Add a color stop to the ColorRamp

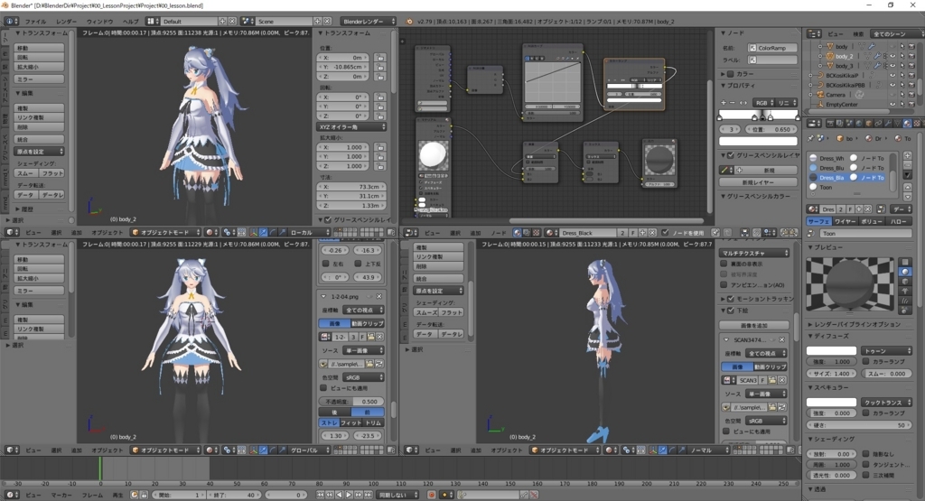[724, 103]
